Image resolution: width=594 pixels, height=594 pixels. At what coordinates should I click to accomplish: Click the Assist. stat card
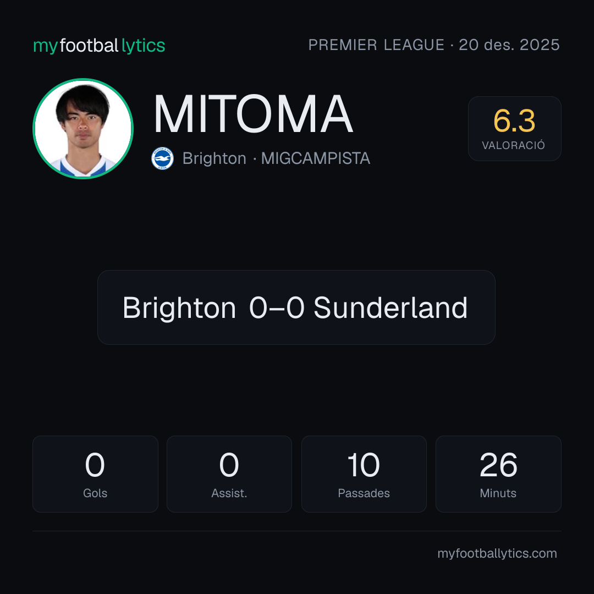229,474
